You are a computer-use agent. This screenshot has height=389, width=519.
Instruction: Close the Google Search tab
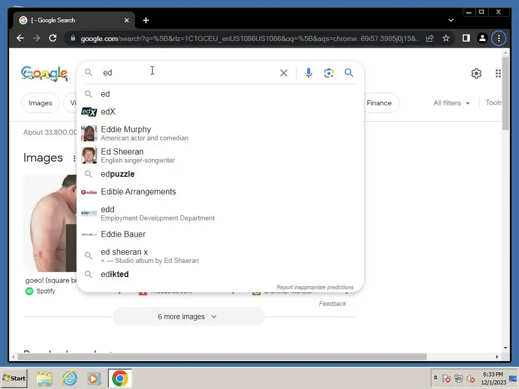pyautogui.click(x=126, y=20)
